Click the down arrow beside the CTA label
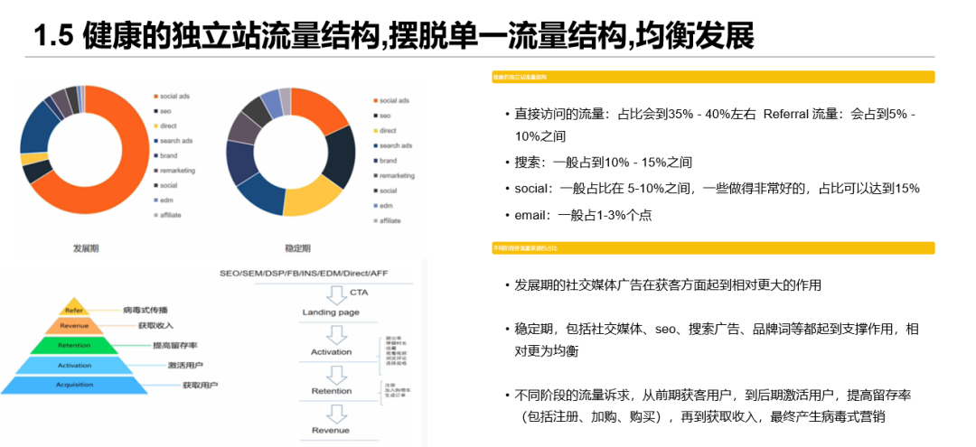The width and height of the screenshot is (976, 447). click(337, 293)
